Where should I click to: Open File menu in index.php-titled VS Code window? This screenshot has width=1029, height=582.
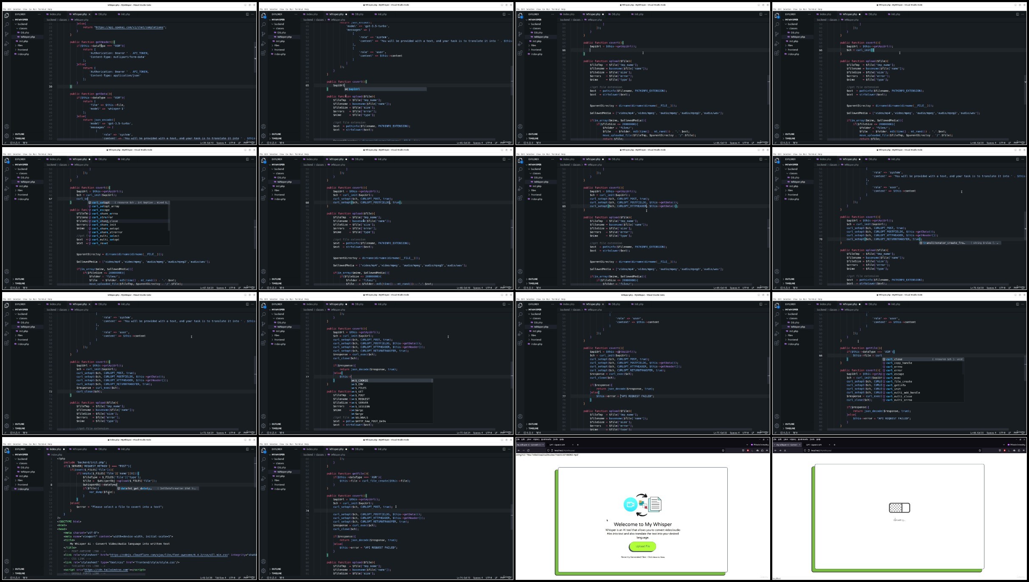tap(5, 444)
